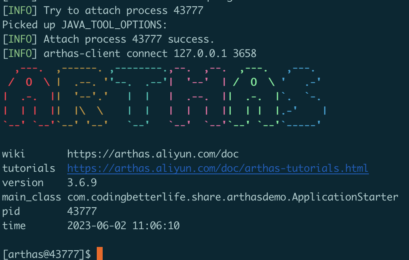Click the 'time' label
Image resolution: width=409 pixels, height=260 pixels.
pos(14,226)
